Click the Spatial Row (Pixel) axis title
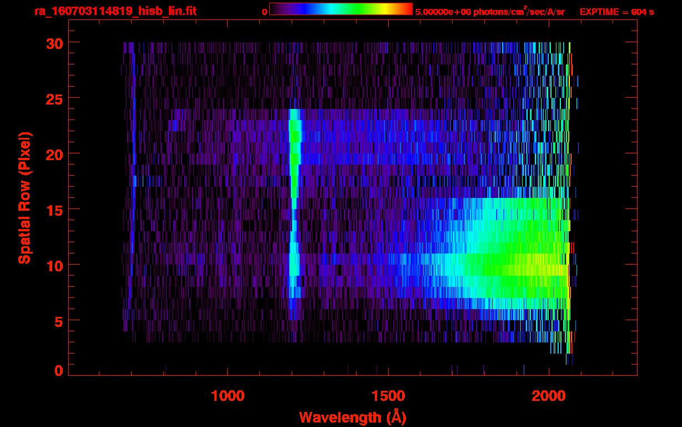 24,198
